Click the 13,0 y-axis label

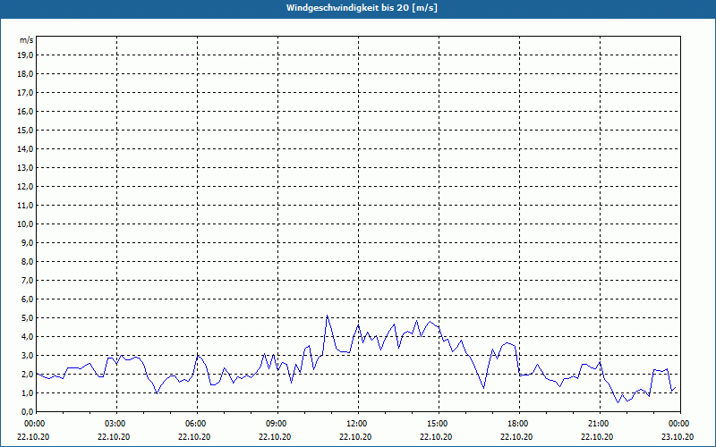[25, 168]
